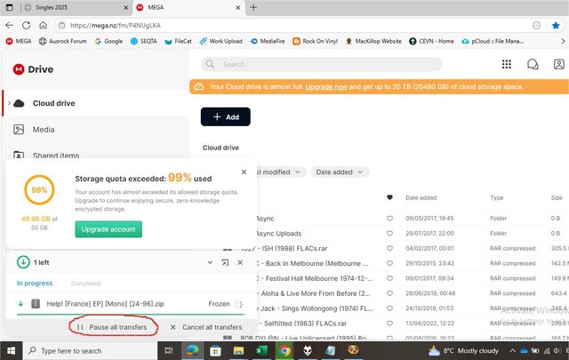
Task: Open Google Chrome from taskbar
Action: point(284,350)
